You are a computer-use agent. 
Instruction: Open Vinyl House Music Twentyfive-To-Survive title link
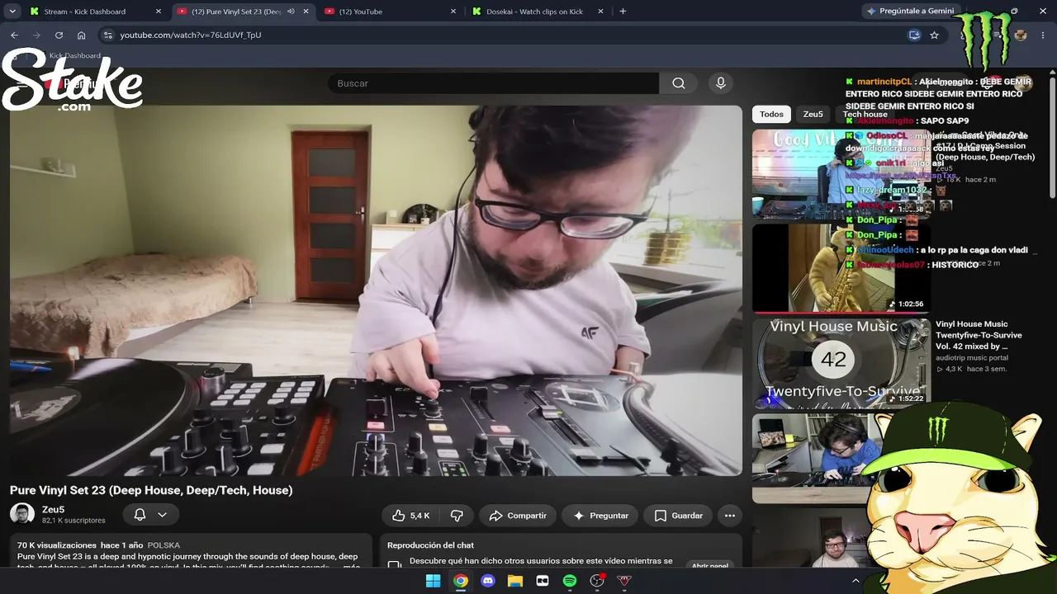979,335
